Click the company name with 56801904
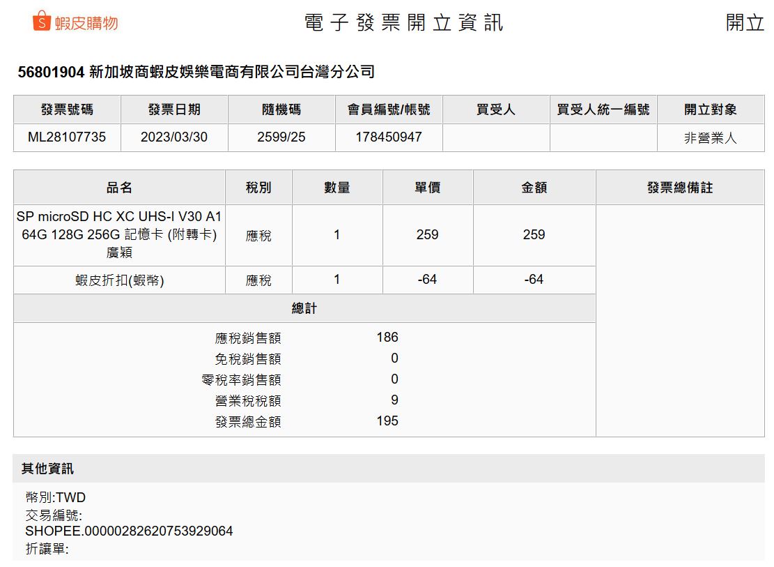 click(196, 72)
